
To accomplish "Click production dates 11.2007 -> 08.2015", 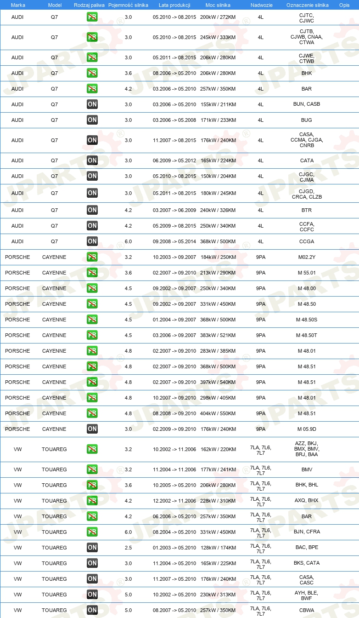I will click(174, 140).
